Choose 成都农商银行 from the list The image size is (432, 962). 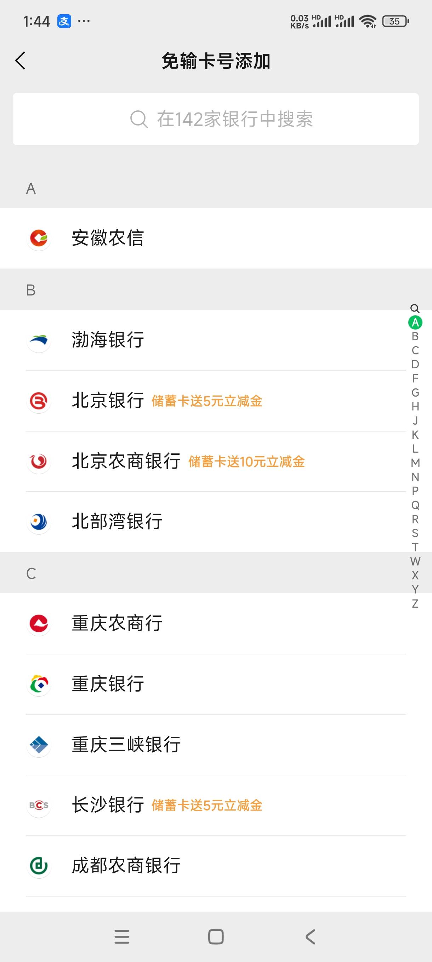point(126,866)
